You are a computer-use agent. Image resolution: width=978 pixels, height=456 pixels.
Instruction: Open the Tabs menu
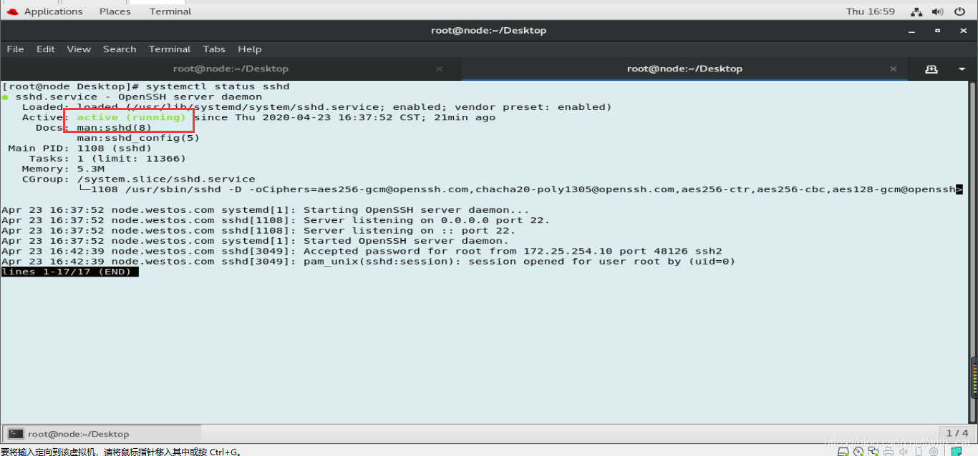(x=214, y=49)
